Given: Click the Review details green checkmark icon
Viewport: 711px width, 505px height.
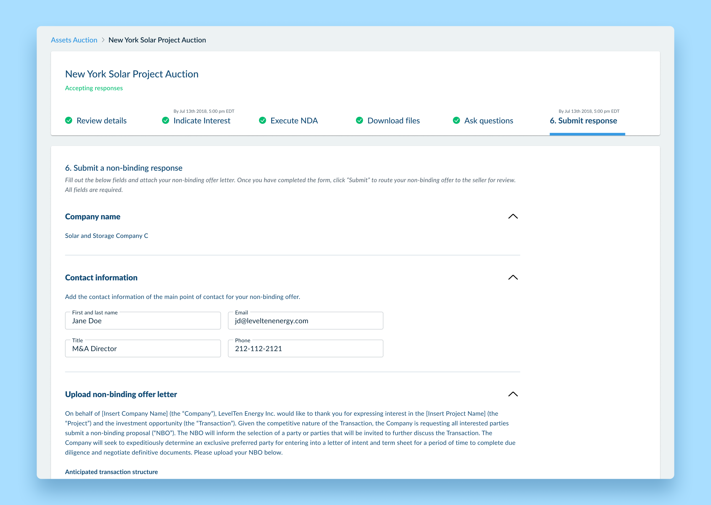Looking at the screenshot, I should (x=68, y=120).
